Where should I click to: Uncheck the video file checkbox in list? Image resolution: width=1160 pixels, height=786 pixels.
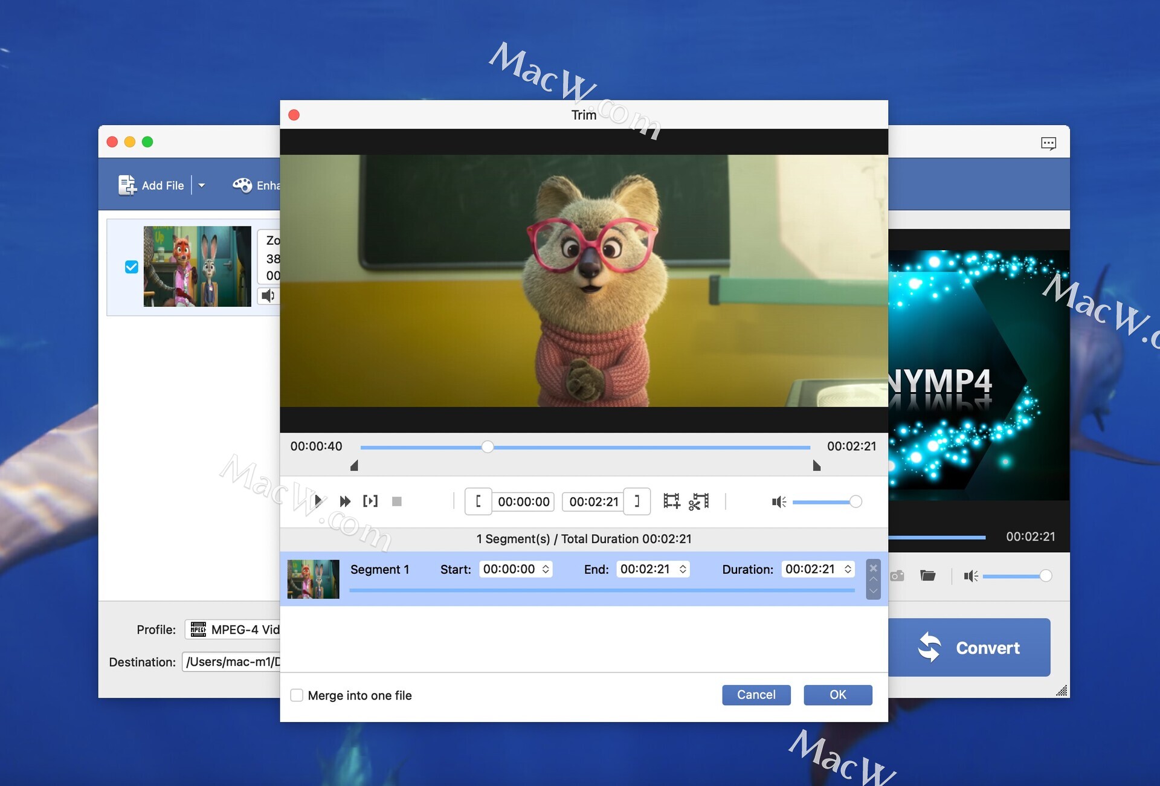pyautogui.click(x=132, y=266)
